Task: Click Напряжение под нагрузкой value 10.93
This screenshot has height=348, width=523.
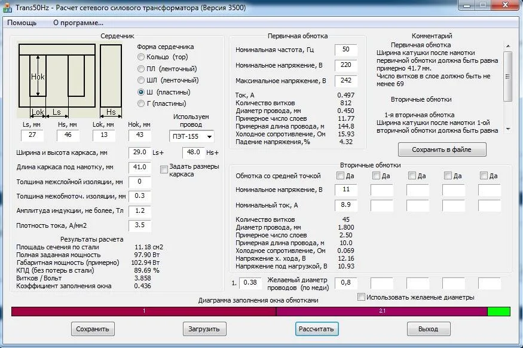Action: 346,266
